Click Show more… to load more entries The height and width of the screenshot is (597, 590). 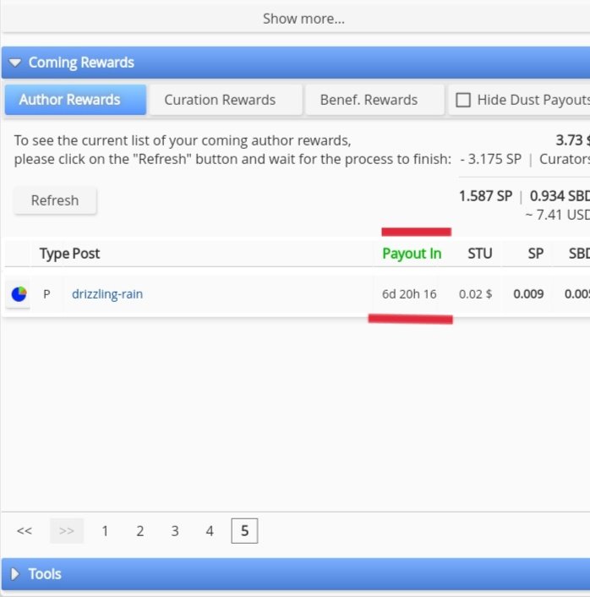tap(303, 19)
